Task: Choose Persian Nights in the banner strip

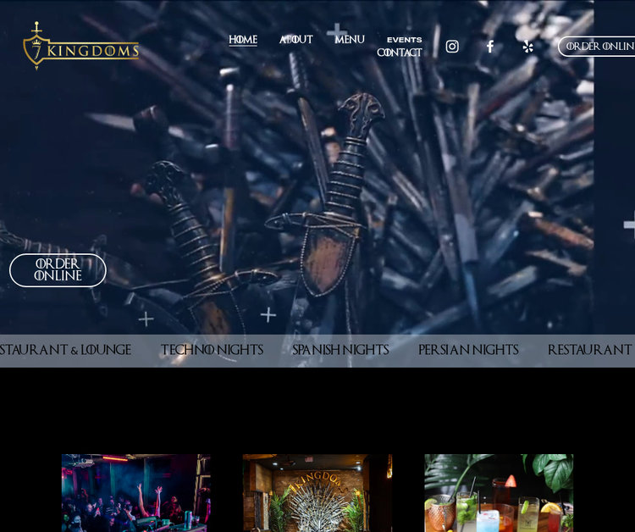Action: (468, 350)
